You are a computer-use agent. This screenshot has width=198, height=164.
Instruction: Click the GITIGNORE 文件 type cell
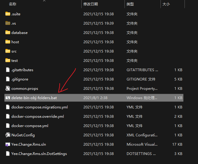[141, 79]
